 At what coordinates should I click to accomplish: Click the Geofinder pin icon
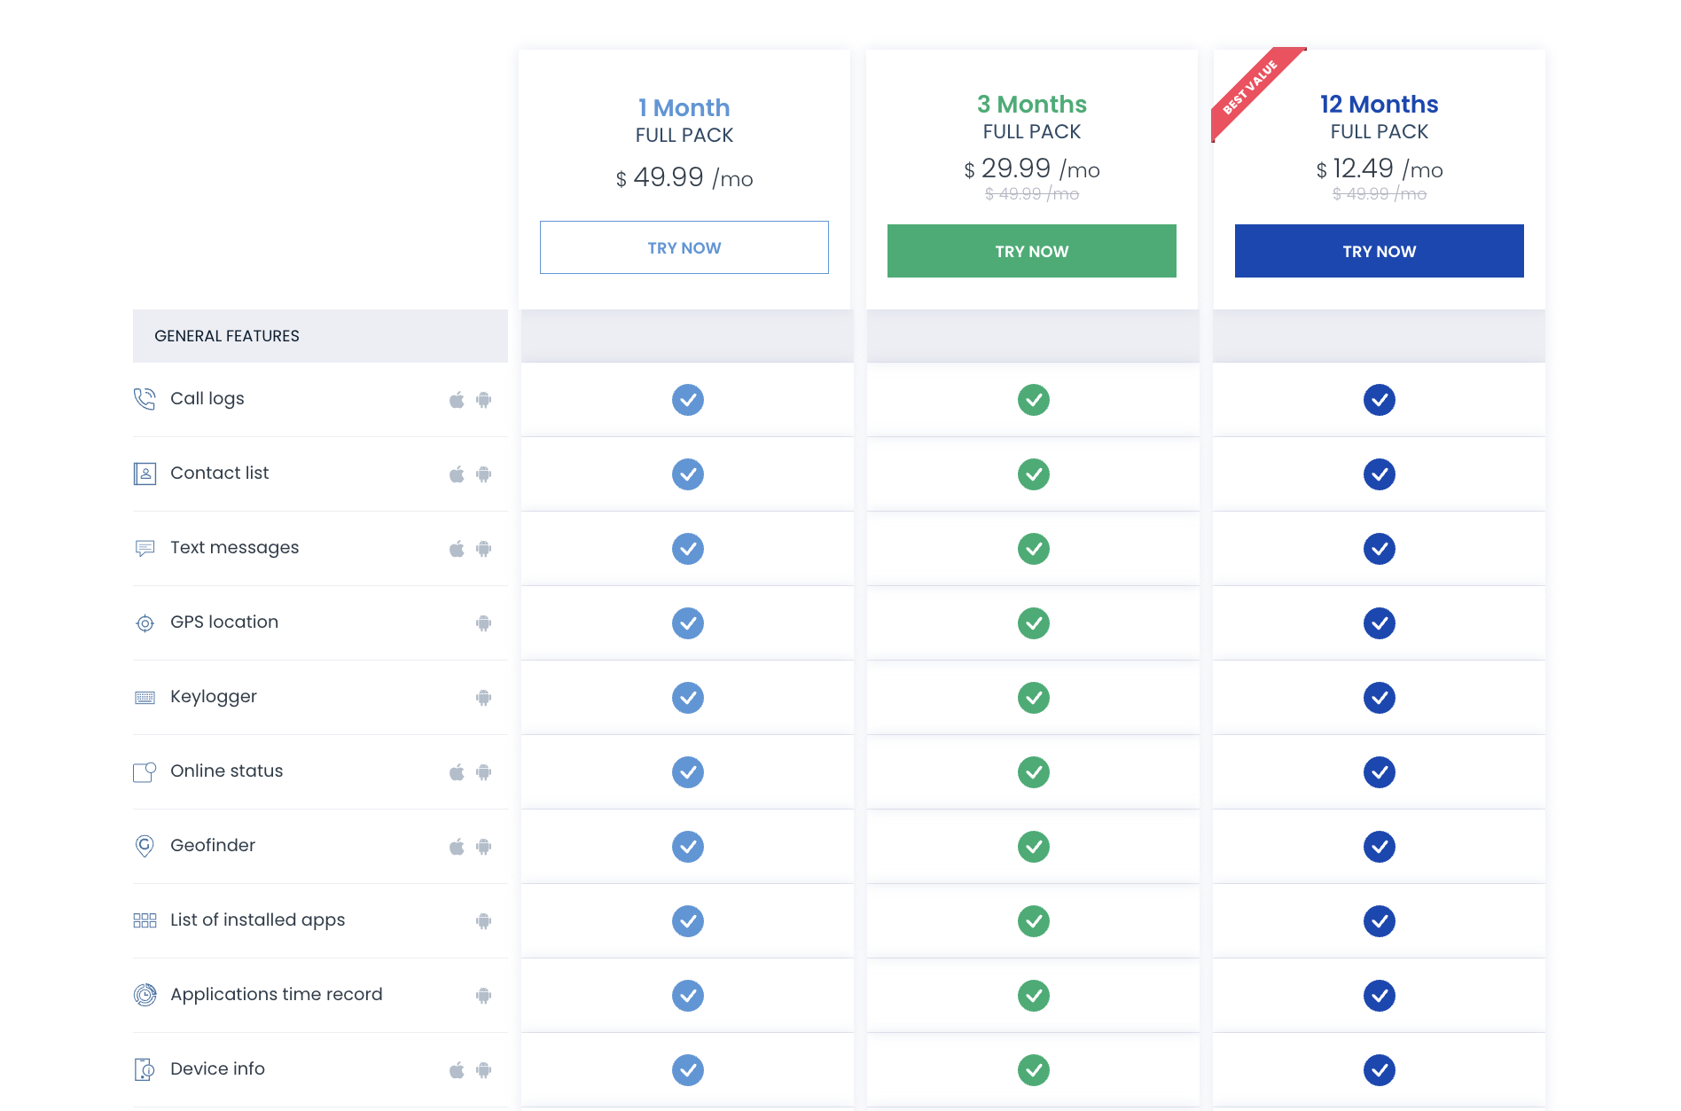pyautogui.click(x=145, y=846)
